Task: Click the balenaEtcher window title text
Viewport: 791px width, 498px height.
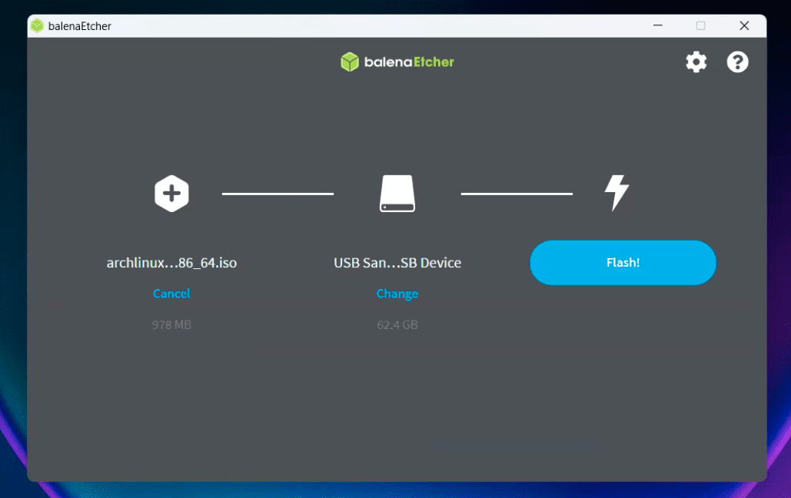Action: click(x=80, y=25)
